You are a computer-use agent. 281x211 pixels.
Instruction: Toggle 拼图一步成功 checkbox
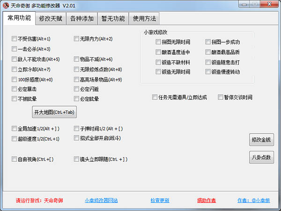coord(208,42)
